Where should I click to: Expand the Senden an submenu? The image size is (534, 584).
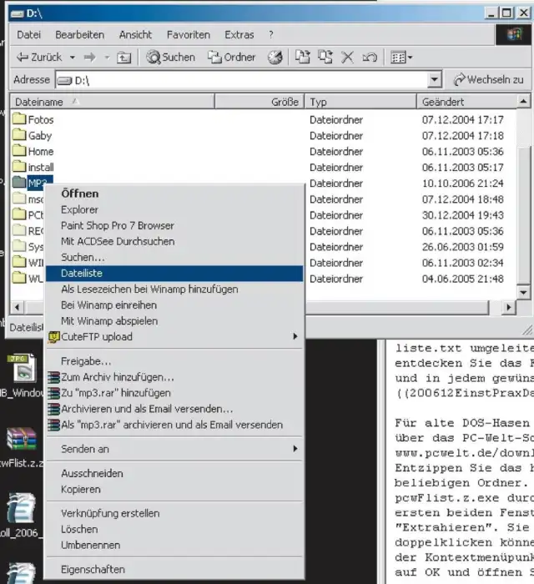coord(178,449)
